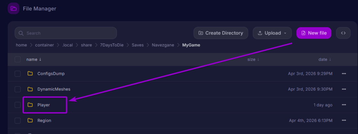Open the Player row options menu
This screenshot has width=358, height=134.
point(344,105)
